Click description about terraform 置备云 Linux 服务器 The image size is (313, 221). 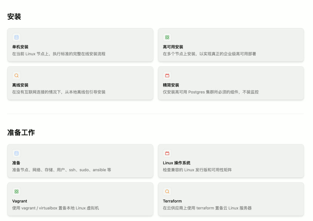pyautogui.click(x=207, y=208)
